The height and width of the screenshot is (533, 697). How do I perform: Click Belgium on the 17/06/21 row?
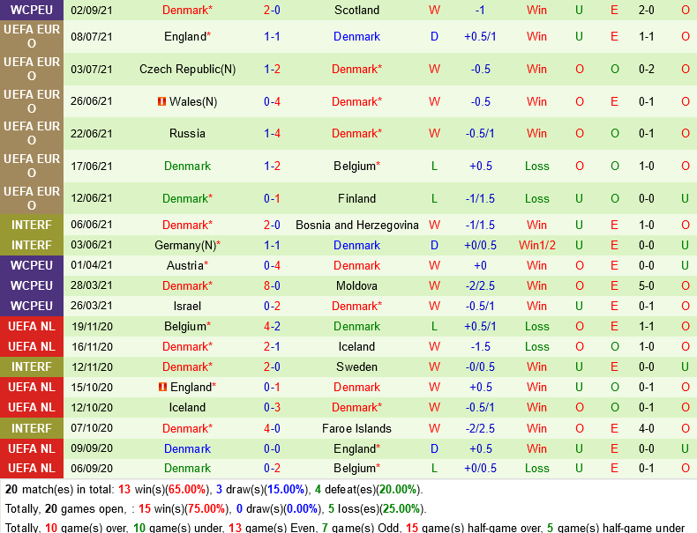pos(356,166)
